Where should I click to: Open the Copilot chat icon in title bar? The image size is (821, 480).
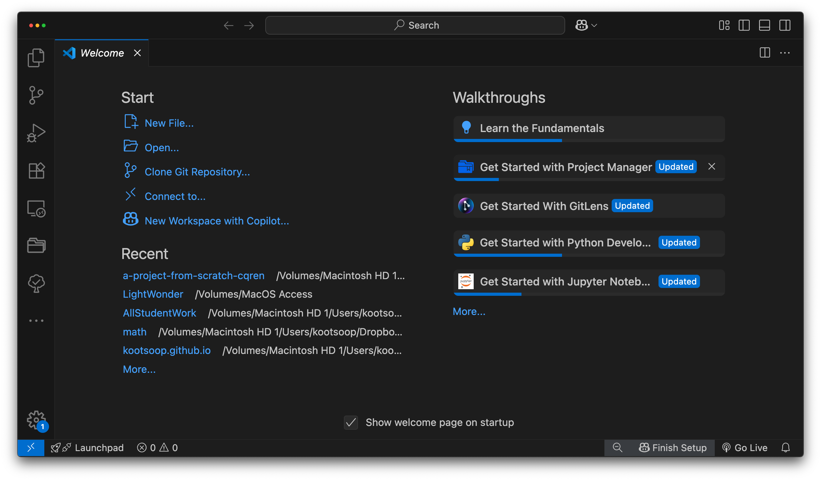[x=581, y=25]
